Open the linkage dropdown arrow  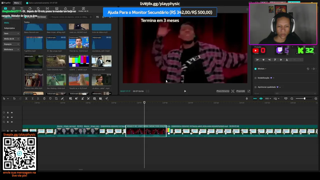tap(270, 98)
